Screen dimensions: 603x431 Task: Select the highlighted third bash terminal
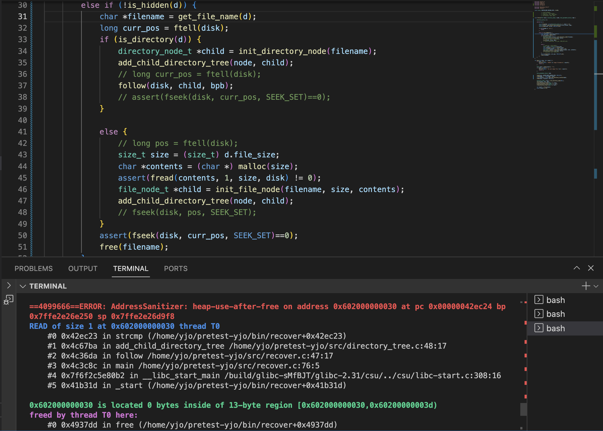pos(555,328)
